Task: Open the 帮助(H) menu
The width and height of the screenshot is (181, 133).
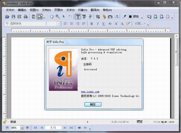Action: (107, 10)
